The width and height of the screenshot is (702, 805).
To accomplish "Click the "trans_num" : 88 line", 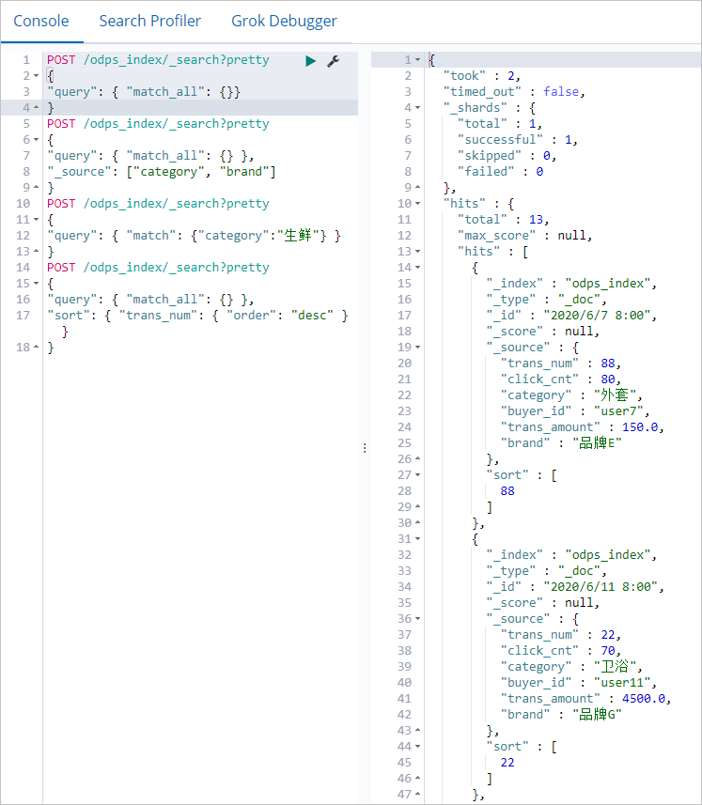I will [x=561, y=364].
